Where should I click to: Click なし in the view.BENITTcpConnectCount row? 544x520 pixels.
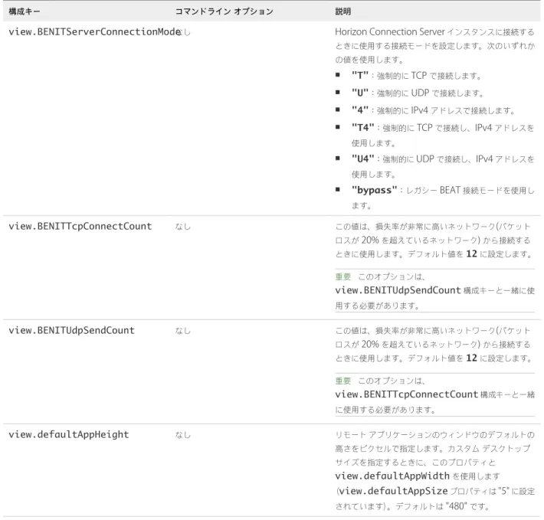tap(183, 227)
